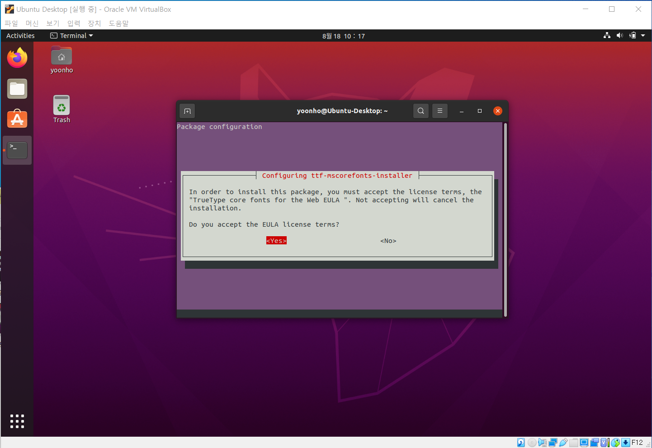Viewport: 652px width, 448px height.
Task: Click the VirtualBox window title bar icon
Action: point(9,9)
